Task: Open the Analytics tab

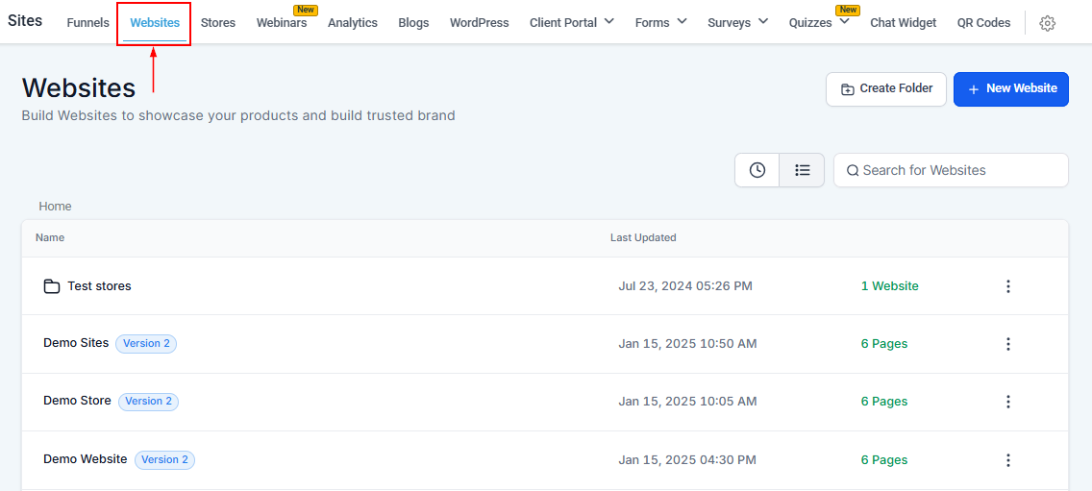Action: click(x=352, y=22)
